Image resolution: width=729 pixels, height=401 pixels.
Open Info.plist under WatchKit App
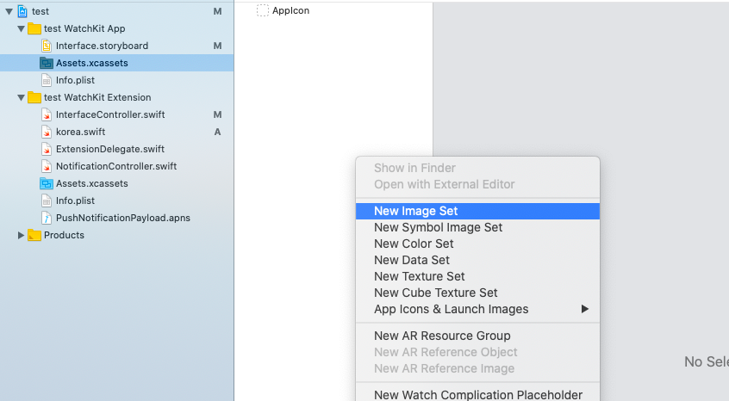tap(116, 80)
